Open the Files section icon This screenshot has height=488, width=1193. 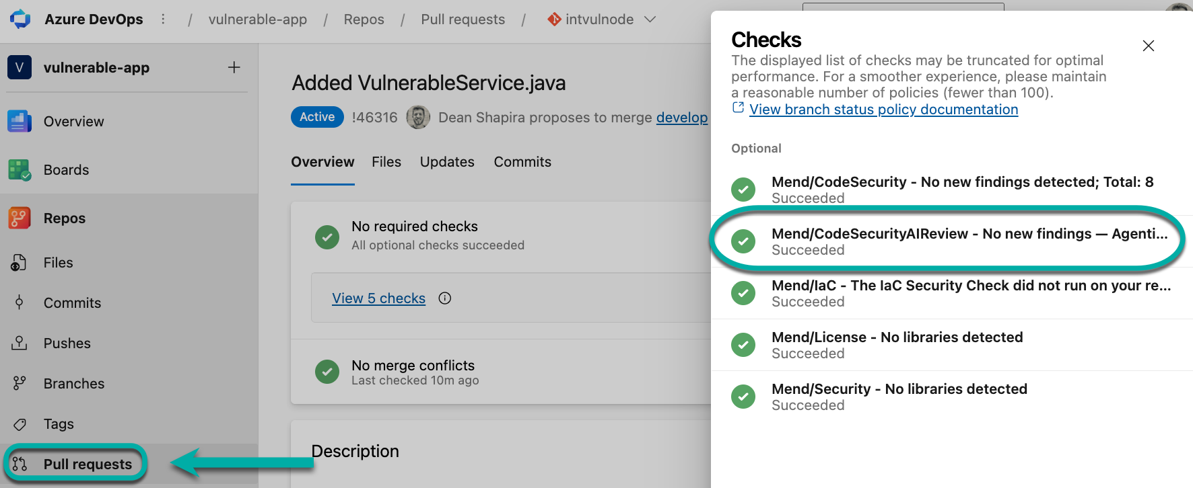pos(20,263)
